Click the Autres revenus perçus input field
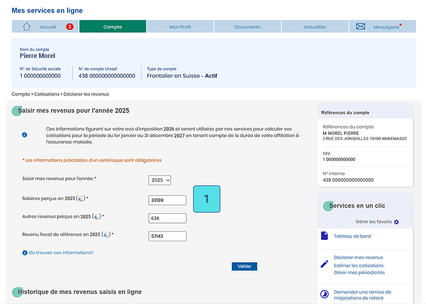 pyautogui.click(x=168, y=218)
